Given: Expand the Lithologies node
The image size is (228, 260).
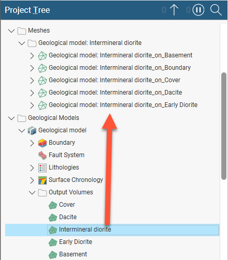Looking at the screenshot, I should click(x=32, y=168).
